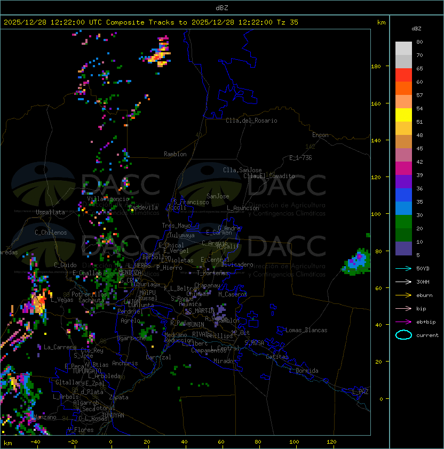This screenshot has width=444, height=449.
Task: Click the '-40' km axis tick label
Action: (x=35, y=442)
